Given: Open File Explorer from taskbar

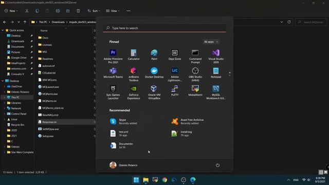Looking at the screenshot, I should tap(145, 180).
